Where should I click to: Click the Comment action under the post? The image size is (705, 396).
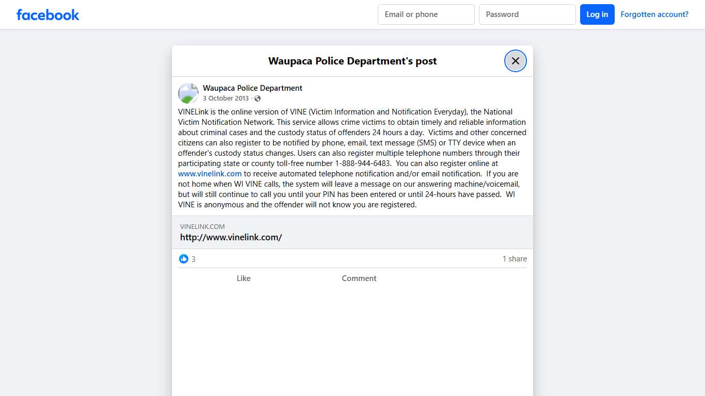pyautogui.click(x=359, y=278)
